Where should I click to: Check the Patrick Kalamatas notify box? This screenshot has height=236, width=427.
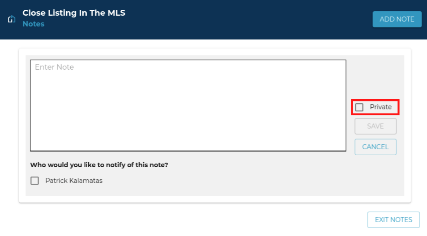[34, 181]
